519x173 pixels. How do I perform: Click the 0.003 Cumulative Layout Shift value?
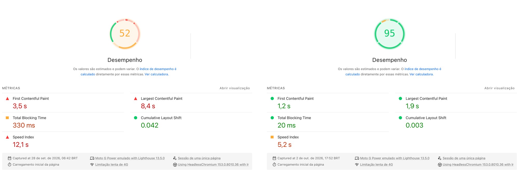click(x=414, y=125)
